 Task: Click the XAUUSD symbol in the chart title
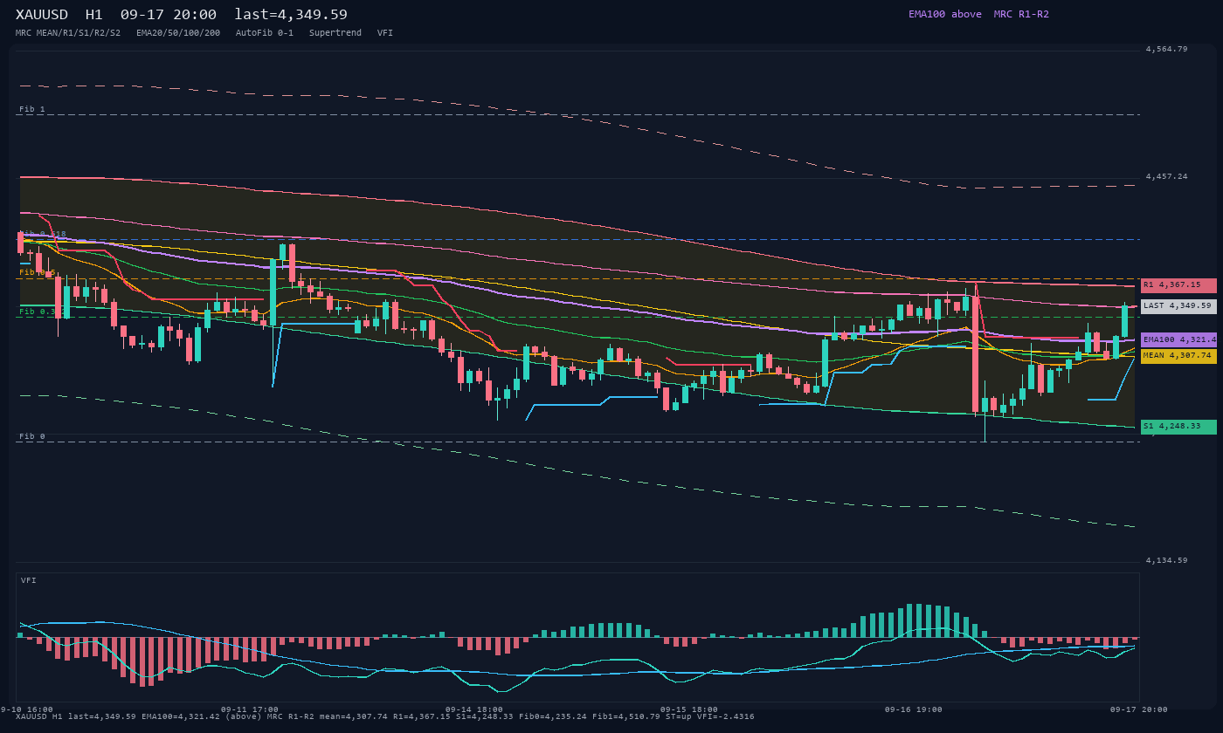(x=42, y=15)
